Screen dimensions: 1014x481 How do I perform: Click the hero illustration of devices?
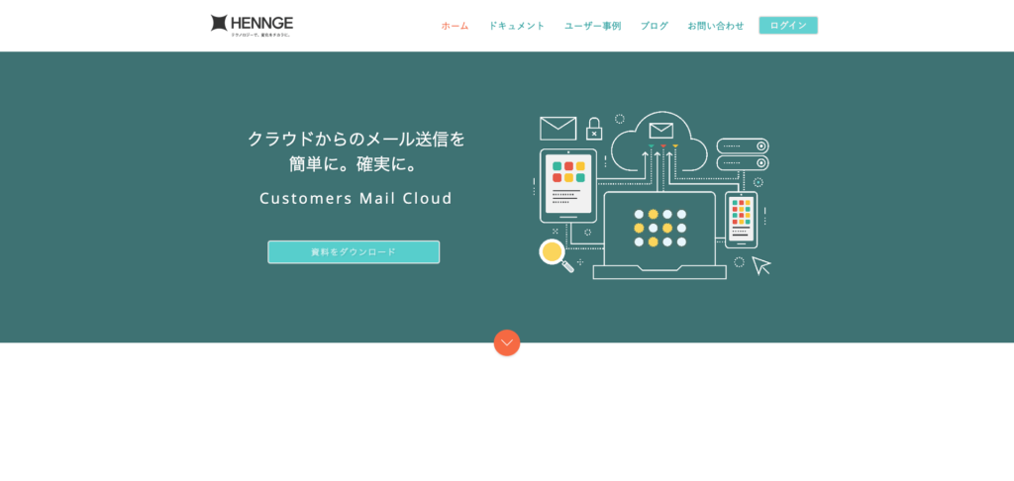click(x=652, y=196)
